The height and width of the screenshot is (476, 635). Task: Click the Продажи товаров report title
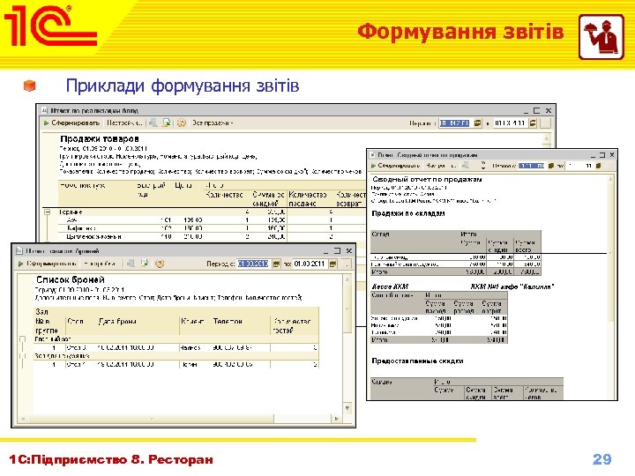(x=100, y=139)
